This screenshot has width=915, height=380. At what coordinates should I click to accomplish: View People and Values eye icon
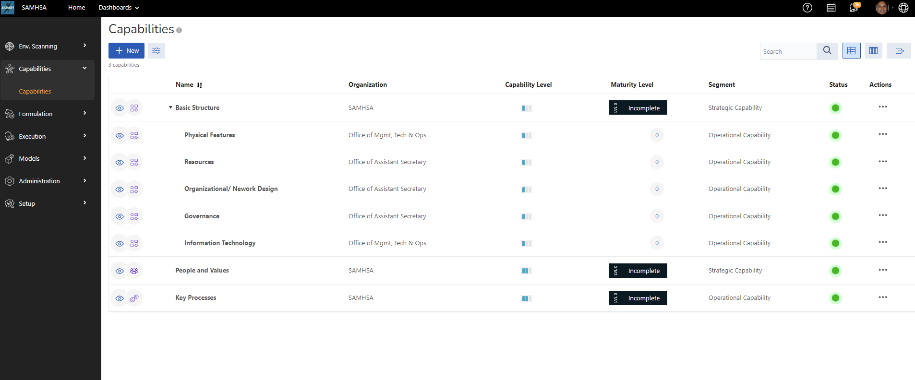pyautogui.click(x=120, y=271)
